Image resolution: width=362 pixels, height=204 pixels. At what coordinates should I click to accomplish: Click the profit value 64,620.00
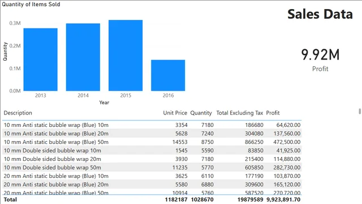click(x=288, y=125)
